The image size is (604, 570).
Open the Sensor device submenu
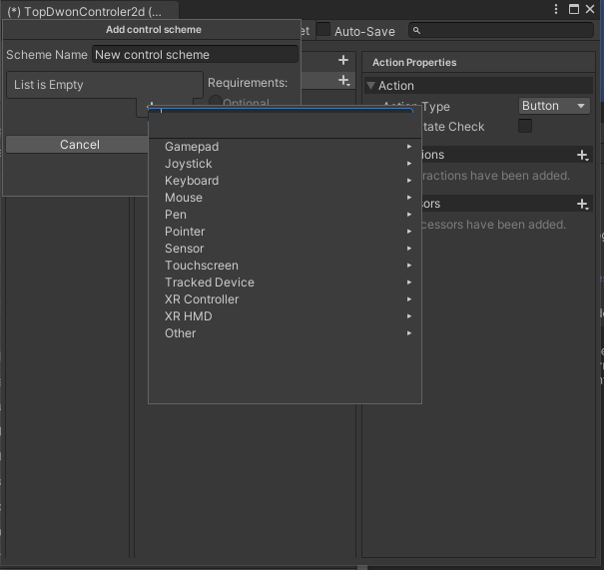285,249
